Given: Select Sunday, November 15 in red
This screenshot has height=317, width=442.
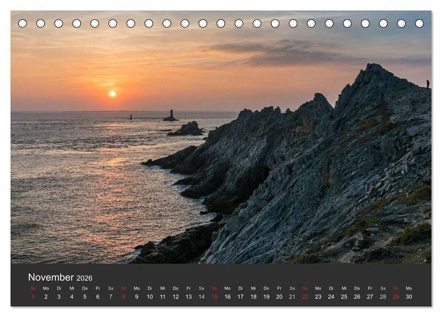Looking at the screenshot, I should tap(214, 297).
